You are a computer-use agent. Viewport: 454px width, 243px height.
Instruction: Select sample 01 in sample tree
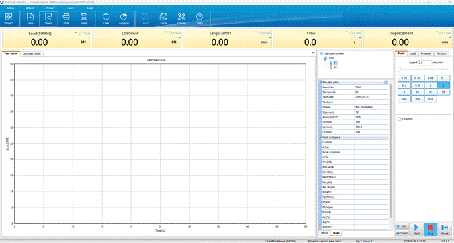click(x=335, y=63)
